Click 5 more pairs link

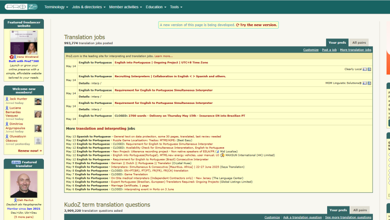coord(23,217)
